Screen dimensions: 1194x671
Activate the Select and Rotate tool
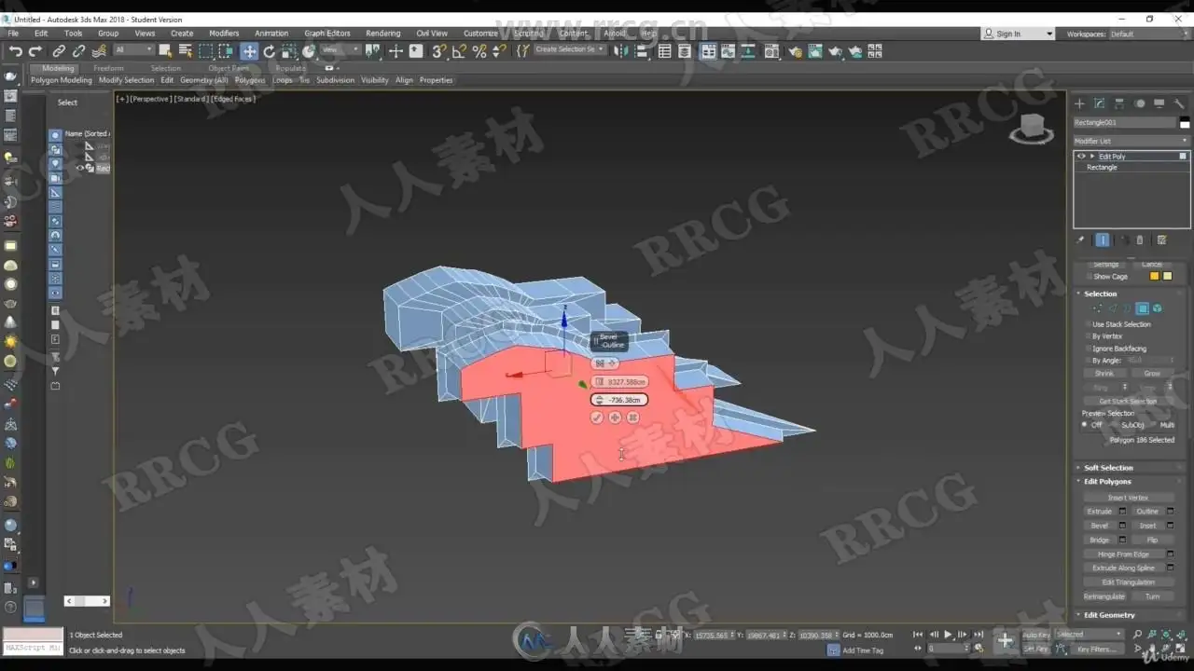click(270, 51)
